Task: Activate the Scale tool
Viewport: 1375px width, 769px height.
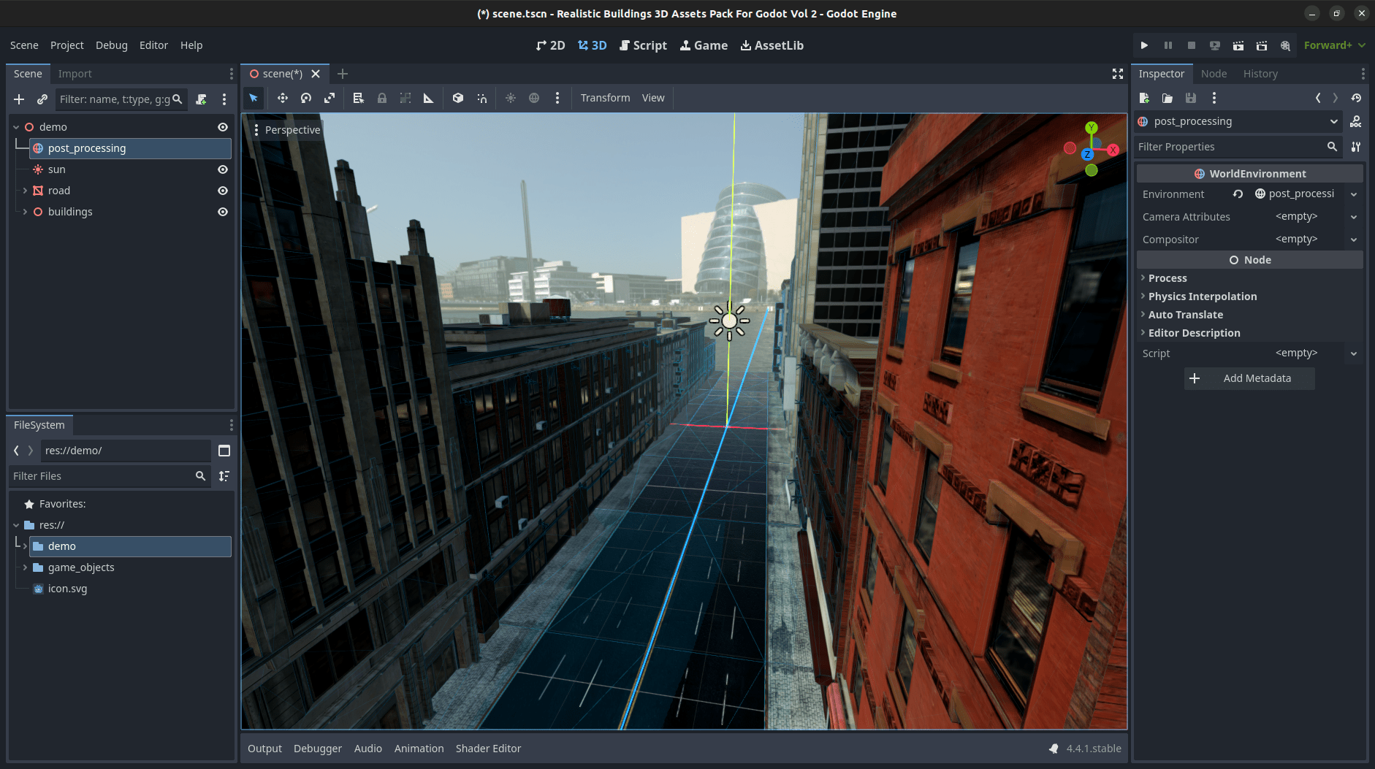Action: pyautogui.click(x=330, y=98)
